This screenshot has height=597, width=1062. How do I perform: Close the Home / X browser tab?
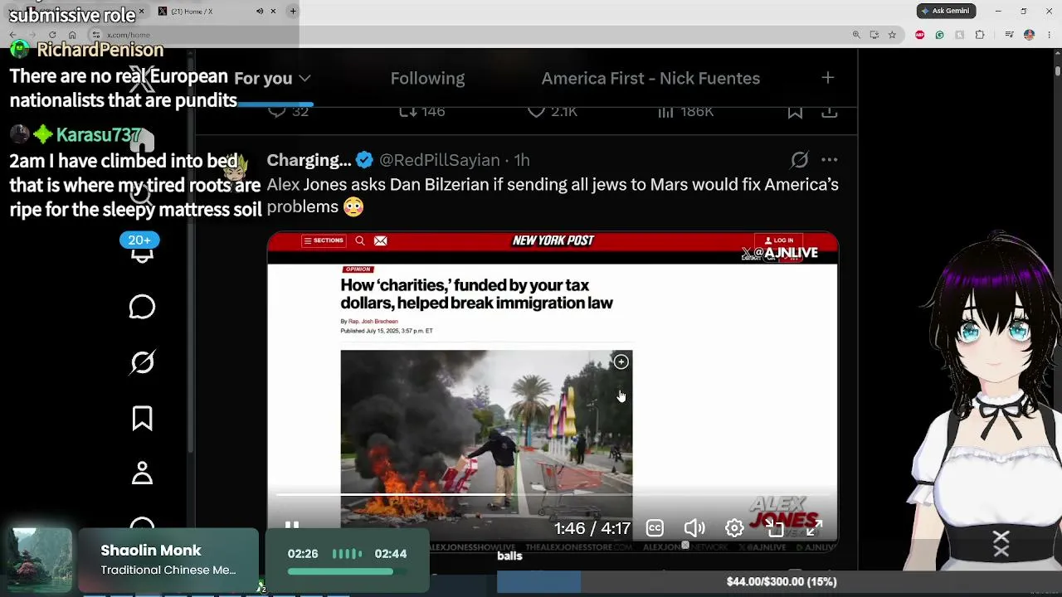pyautogui.click(x=273, y=11)
